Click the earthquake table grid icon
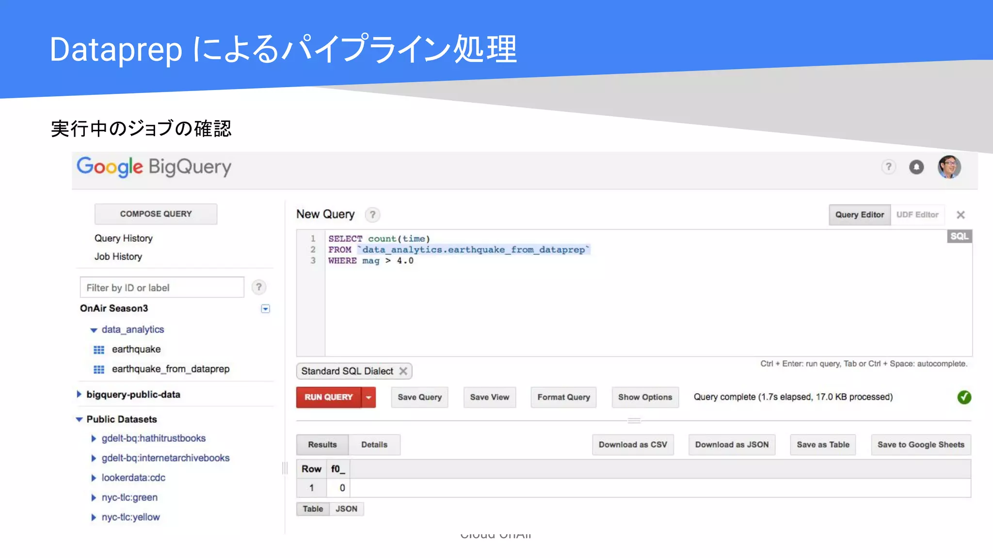Screen dimensions: 993x558 (99, 350)
